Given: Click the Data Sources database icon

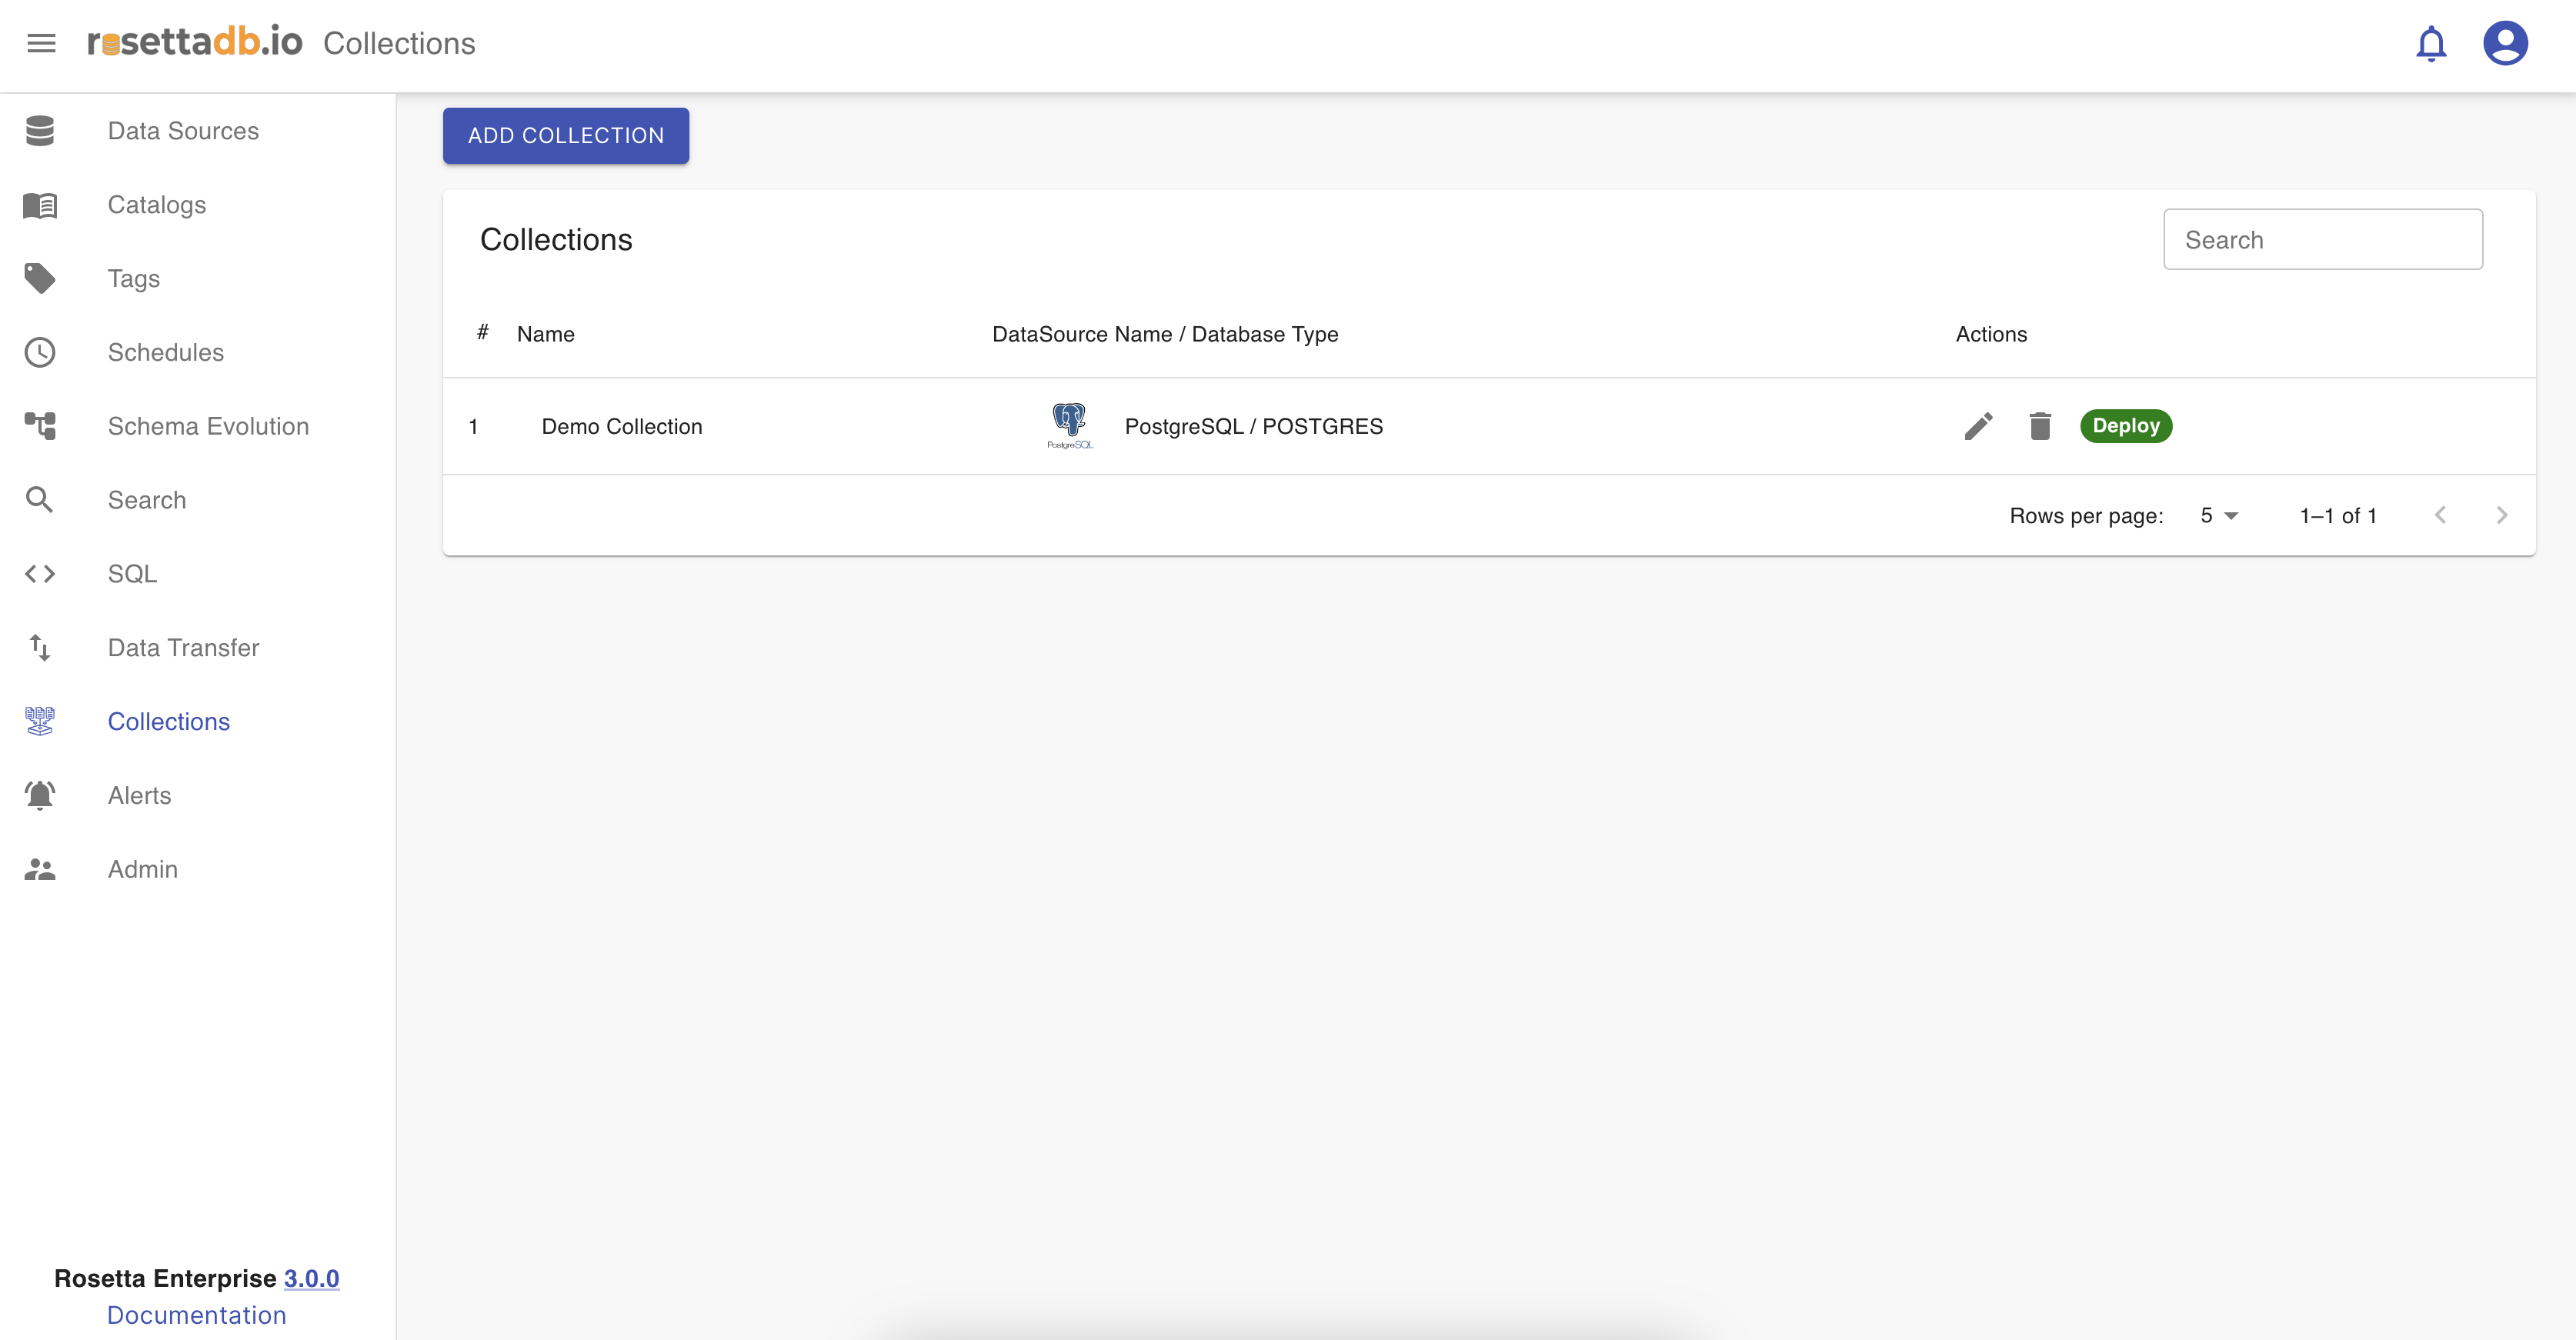Looking at the screenshot, I should (40, 131).
